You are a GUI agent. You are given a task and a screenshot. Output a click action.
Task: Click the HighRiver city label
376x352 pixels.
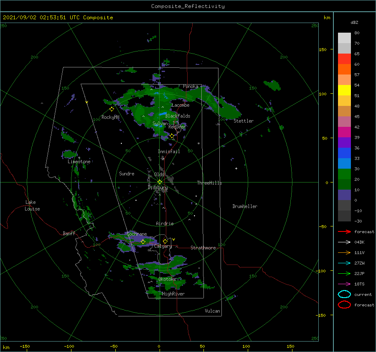(173, 294)
